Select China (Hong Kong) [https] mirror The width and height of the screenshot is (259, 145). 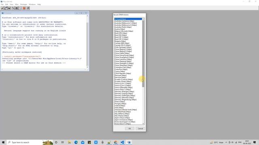coord(128,55)
